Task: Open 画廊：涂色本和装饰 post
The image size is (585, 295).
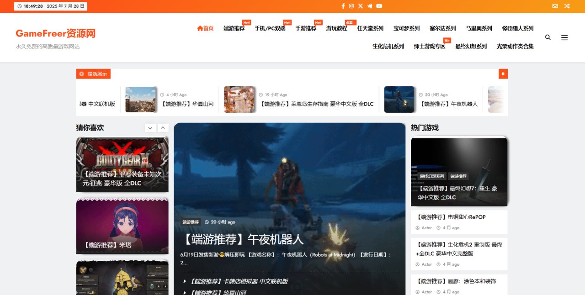Action: (x=456, y=281)
